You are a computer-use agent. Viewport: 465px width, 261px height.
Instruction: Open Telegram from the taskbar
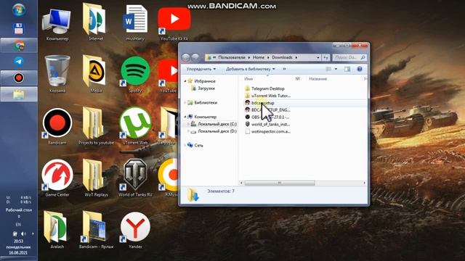pyautogui.click(x=19, y=61)
